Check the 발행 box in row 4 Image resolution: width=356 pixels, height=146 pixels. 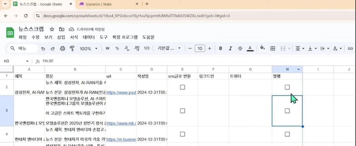[x=287, y=134]
